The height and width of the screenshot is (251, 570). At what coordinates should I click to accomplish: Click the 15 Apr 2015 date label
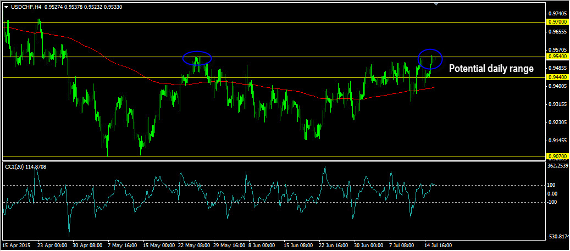click(16, 246)
